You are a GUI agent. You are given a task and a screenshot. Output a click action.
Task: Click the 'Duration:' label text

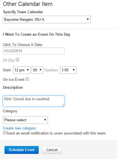click(52, 70)
